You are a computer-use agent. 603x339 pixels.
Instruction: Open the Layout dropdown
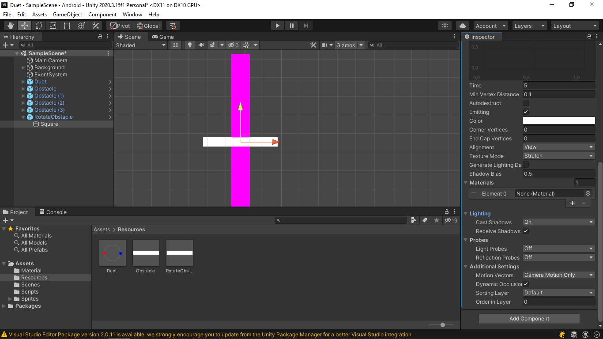point(574,26)
